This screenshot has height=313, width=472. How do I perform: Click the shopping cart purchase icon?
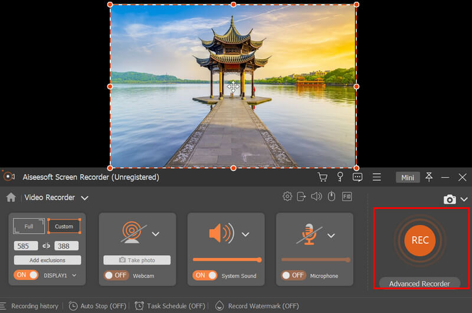tap(322, 177)
